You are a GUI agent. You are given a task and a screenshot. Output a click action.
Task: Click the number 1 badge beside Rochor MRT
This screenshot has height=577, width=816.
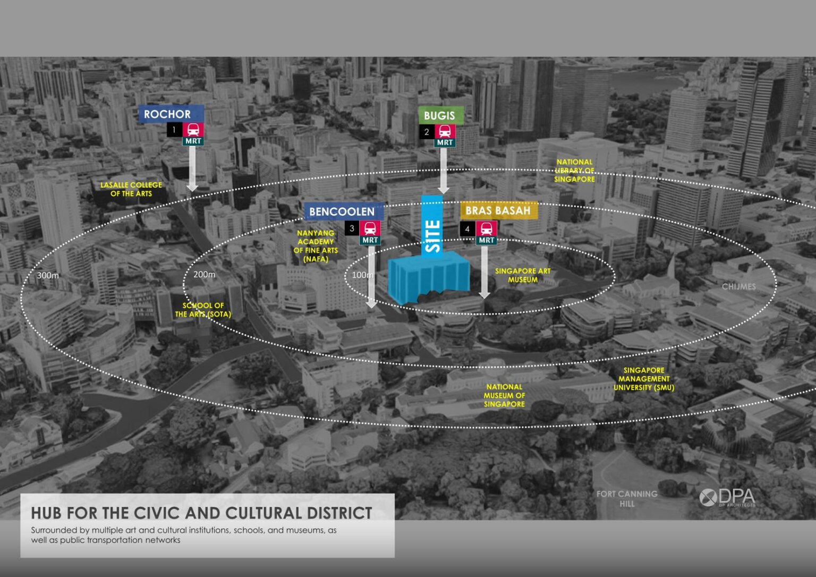pos(174,130)
